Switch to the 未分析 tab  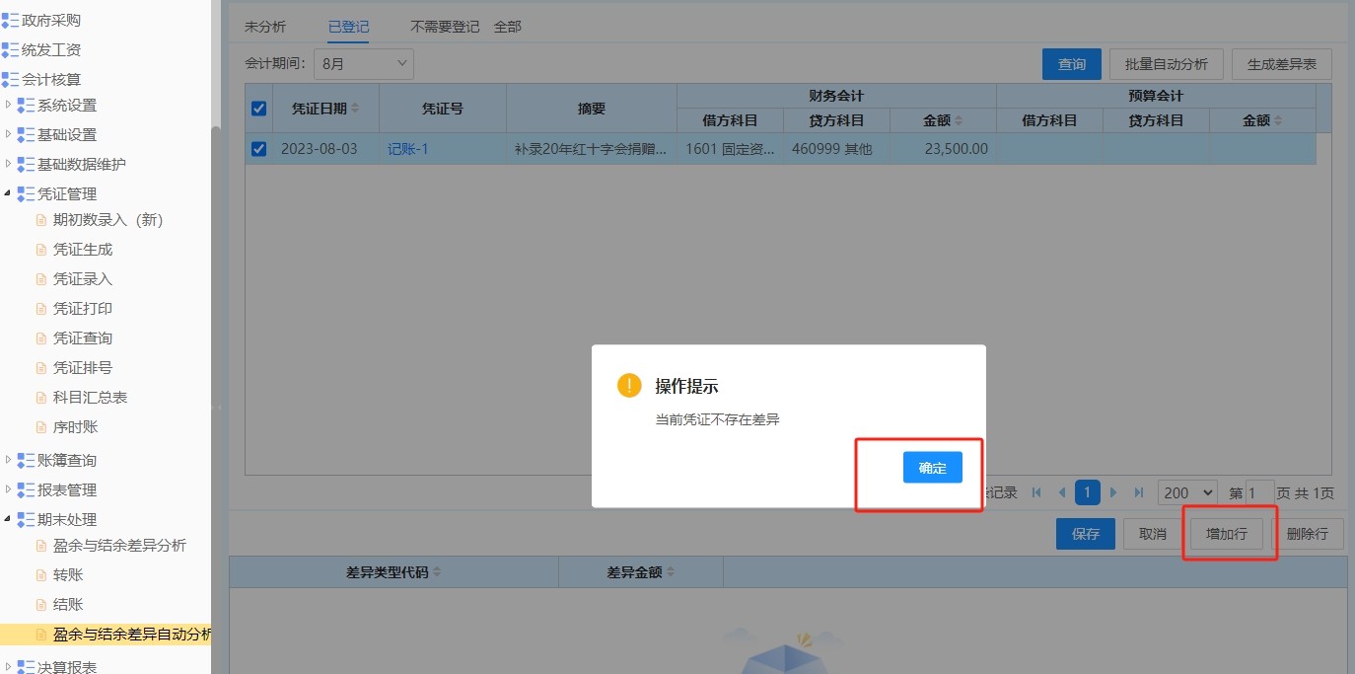[265, 27]
